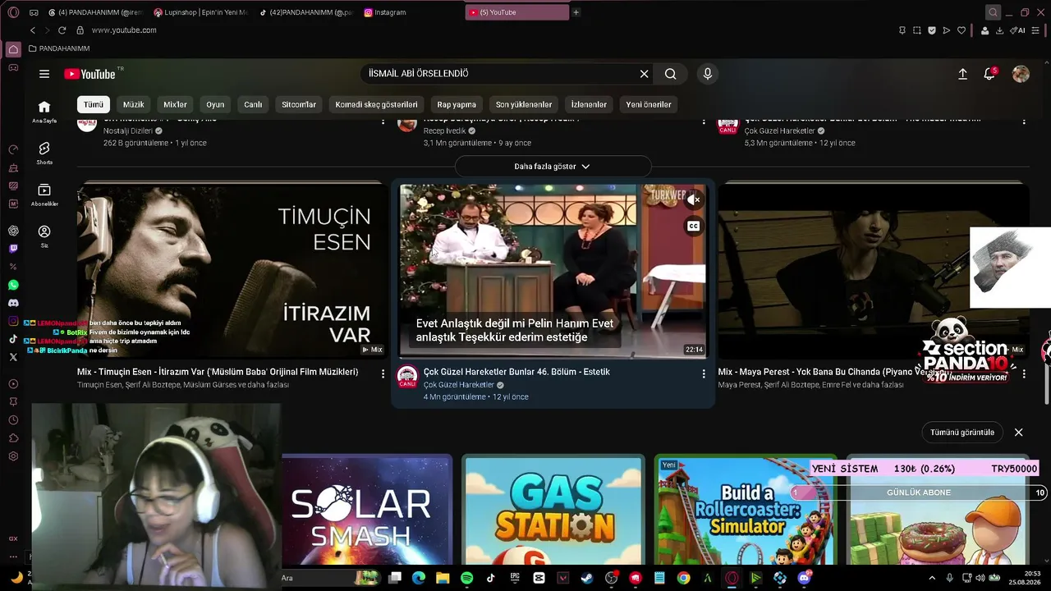Run the search with the magnifier button

point(671,74)
